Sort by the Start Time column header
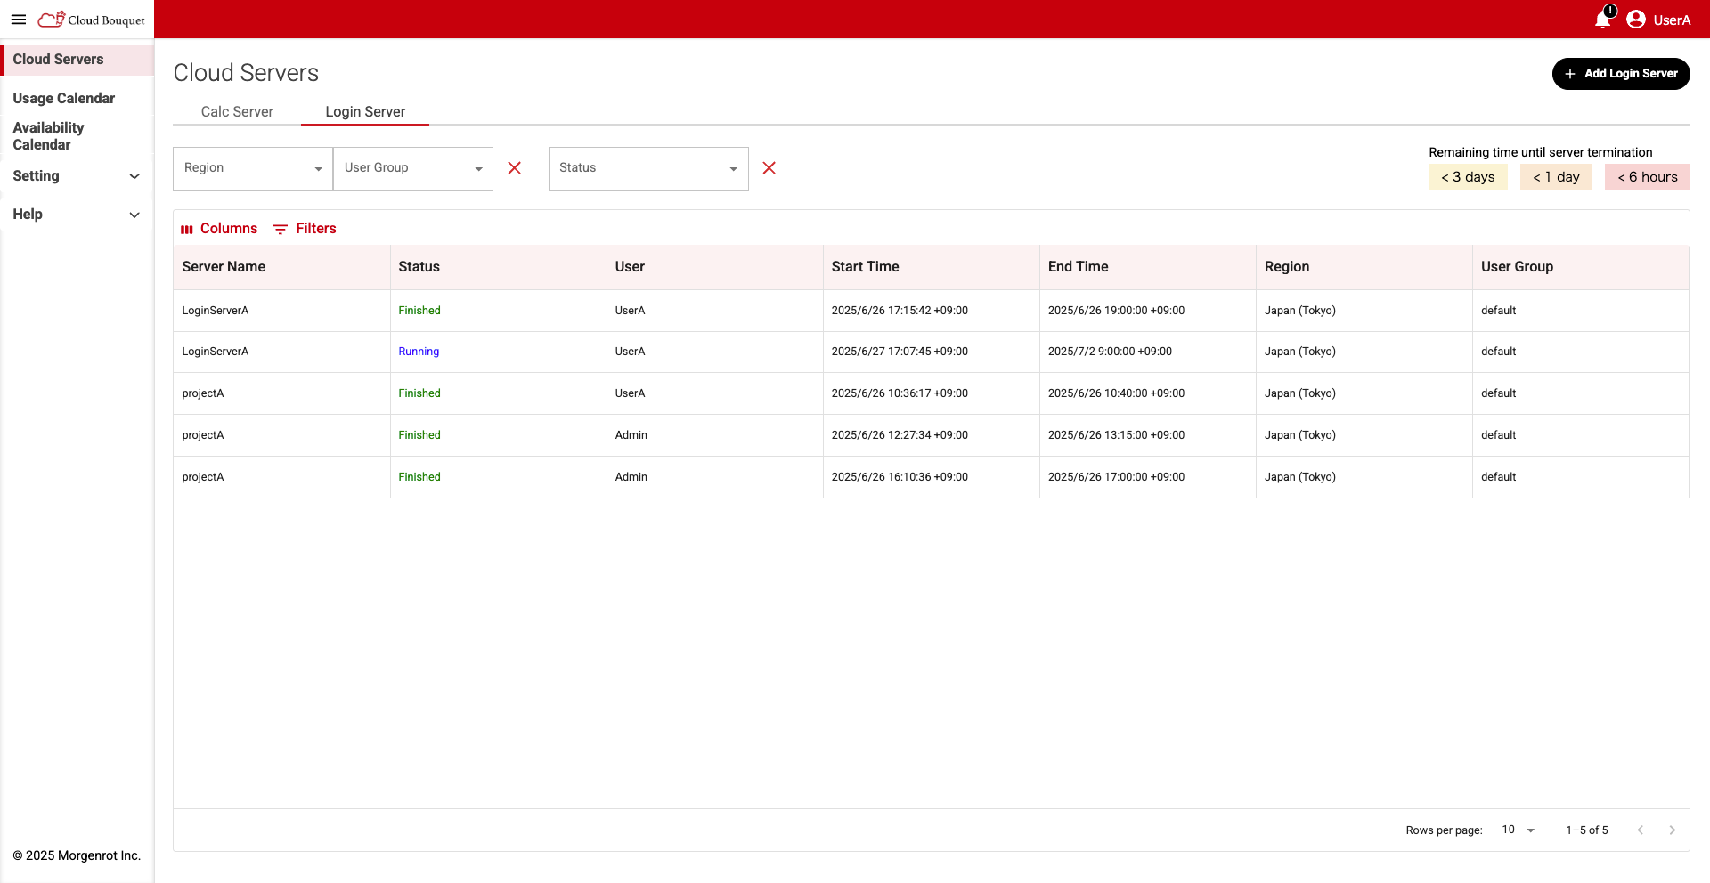Screen dimensions: 1710x883 tap(931, 267)
